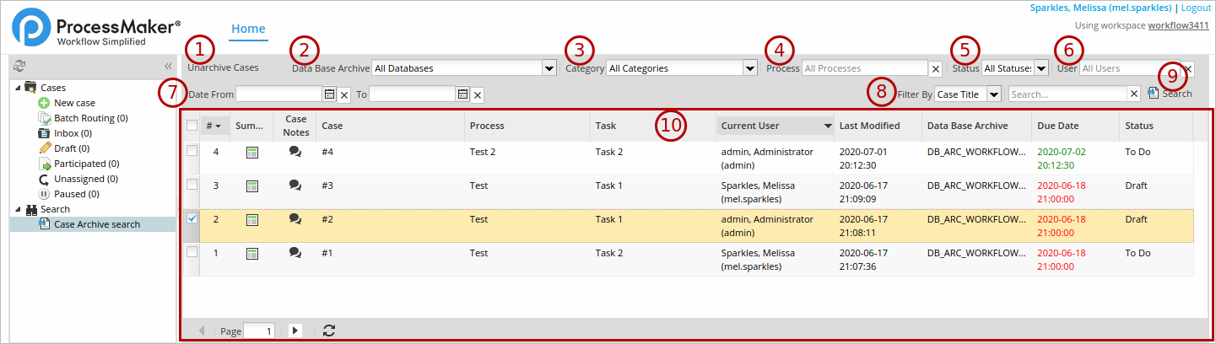Open the Filter By Case Title dropdown

click(994, 94)
